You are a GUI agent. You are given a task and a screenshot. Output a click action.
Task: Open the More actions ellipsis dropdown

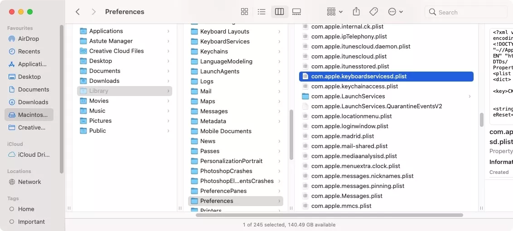(396, 12)
